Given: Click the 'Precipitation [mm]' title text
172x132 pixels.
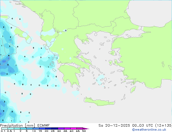Looking at the screenshot, I should [17, 126].
